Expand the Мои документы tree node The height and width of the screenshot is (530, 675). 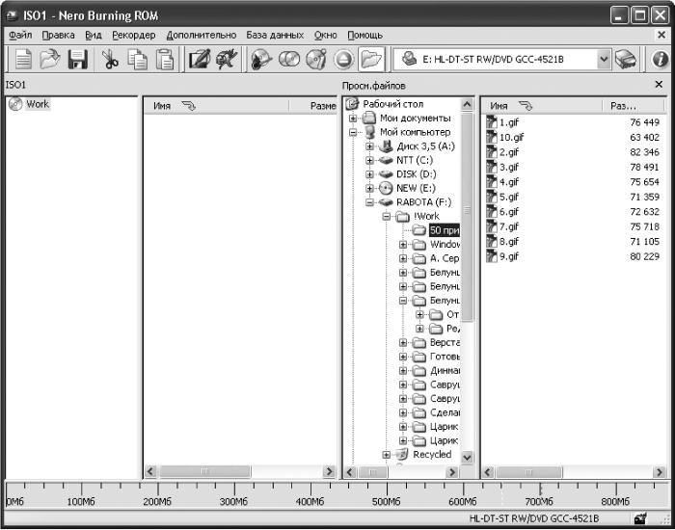[353, 118]
